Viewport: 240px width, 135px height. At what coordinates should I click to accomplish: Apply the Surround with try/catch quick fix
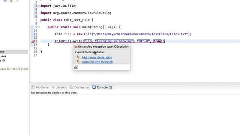point(97,62)
